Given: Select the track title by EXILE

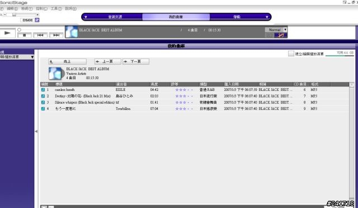Looking at the screenshot, I should pyautogui.click(x=65, y=90).
